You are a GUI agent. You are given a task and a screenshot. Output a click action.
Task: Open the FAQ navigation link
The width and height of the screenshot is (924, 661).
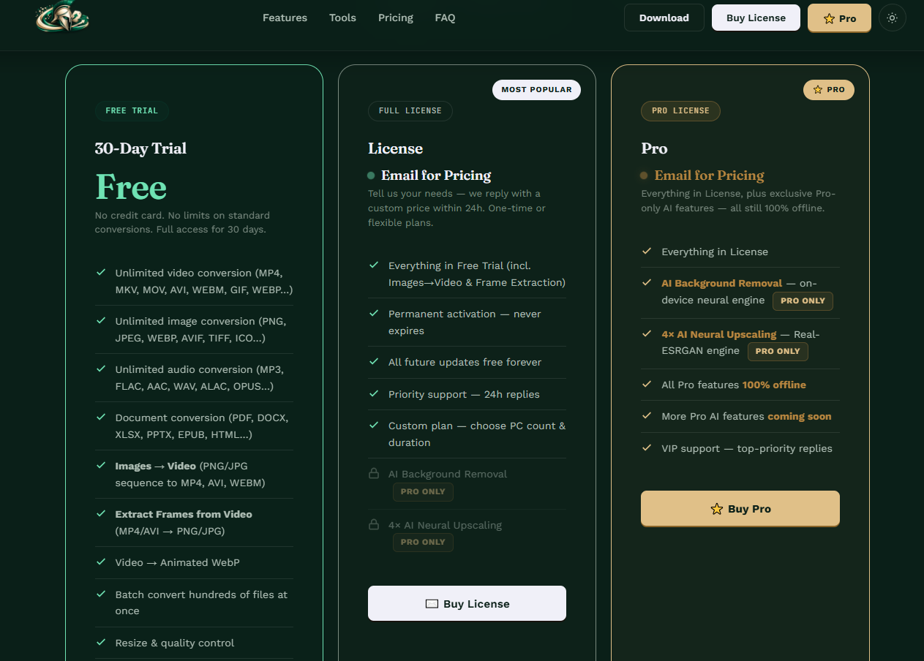coord(445,18)
